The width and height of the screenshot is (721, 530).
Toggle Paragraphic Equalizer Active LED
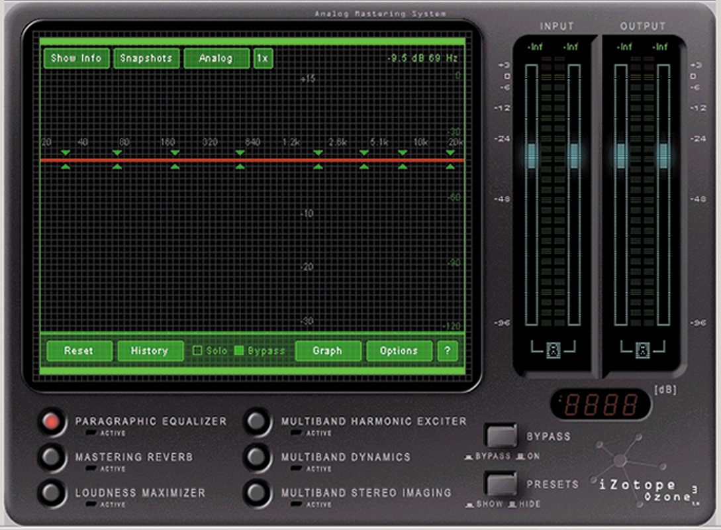point(91,433)
